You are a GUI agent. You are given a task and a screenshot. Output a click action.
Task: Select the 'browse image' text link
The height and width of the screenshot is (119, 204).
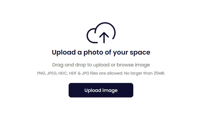133,65
